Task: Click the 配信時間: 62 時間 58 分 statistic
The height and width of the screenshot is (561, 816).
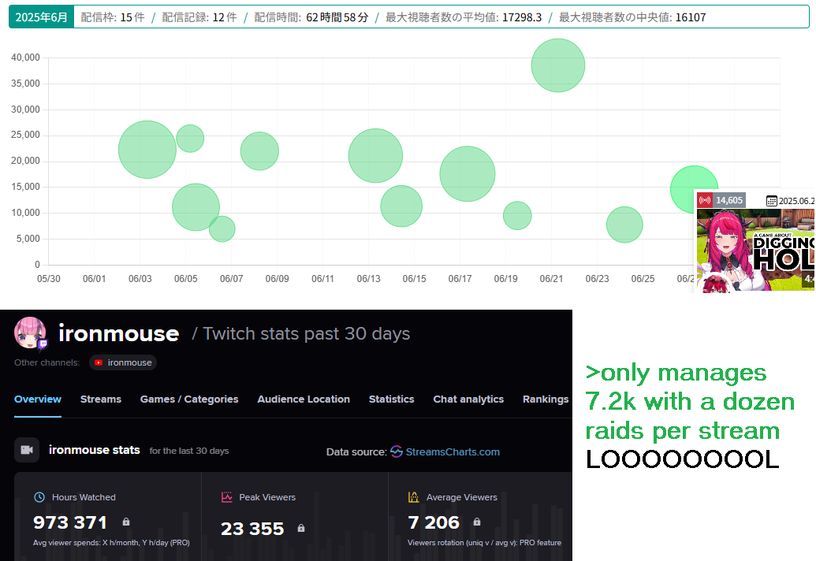Action: click(311, 17)
